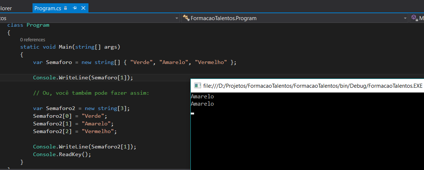This screenshot has height=170, width=424.
Task: Click the var Semaforo2 = new string[3] line
Action: pyautogui.click(x=82, y=109)
